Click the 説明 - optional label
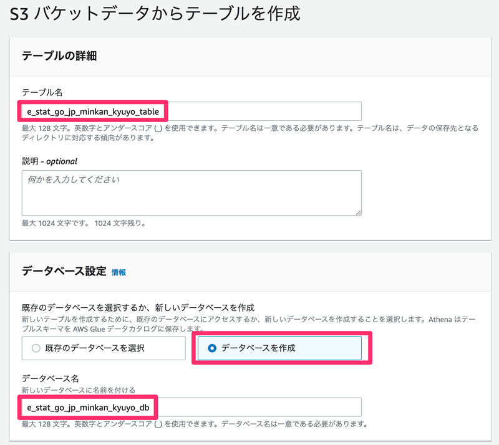The width and height of the screenshot is (499, 445). [50, 161]
